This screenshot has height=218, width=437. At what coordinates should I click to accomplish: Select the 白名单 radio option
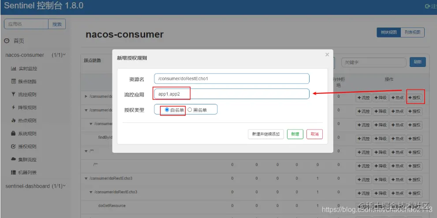(167, 110)
